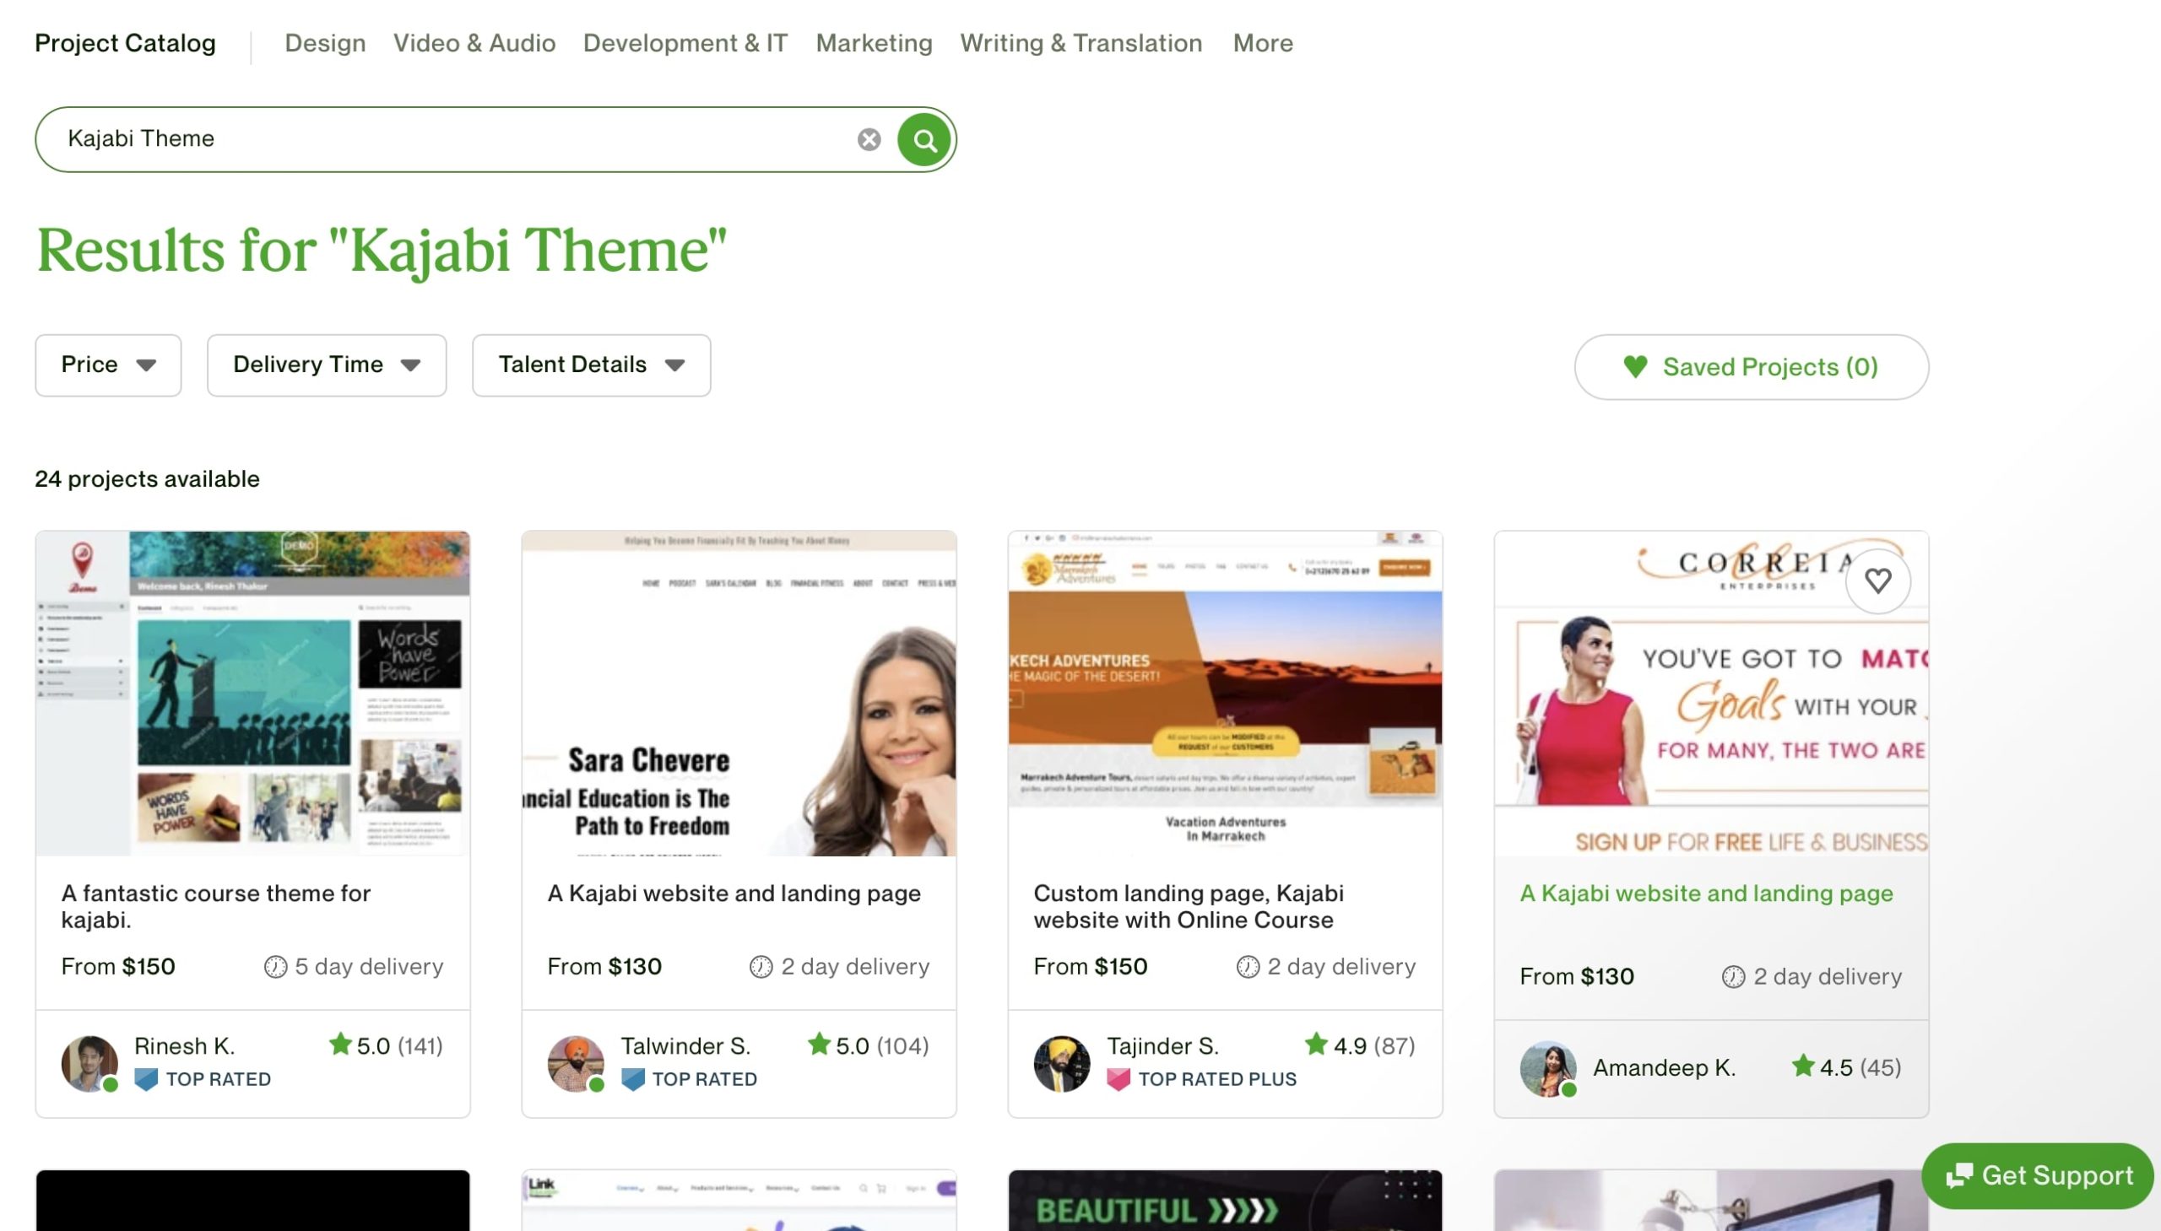Image resolution: width=2161 pixels, height=1231 pixels.
Task: Open the Price filter dropdown
Action: 108,365
